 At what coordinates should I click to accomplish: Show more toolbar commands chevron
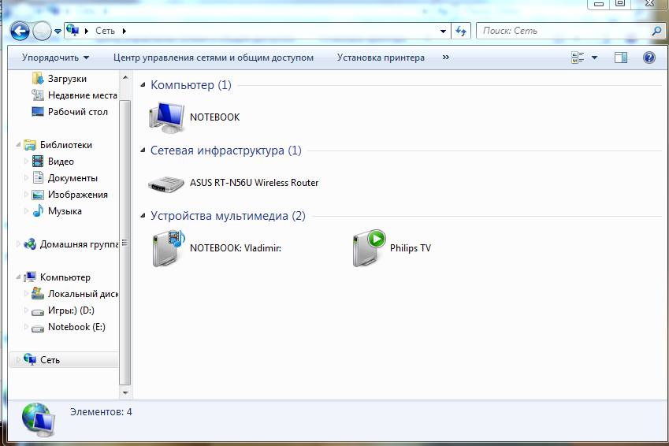pyautogui.click(x=445, y=58)
